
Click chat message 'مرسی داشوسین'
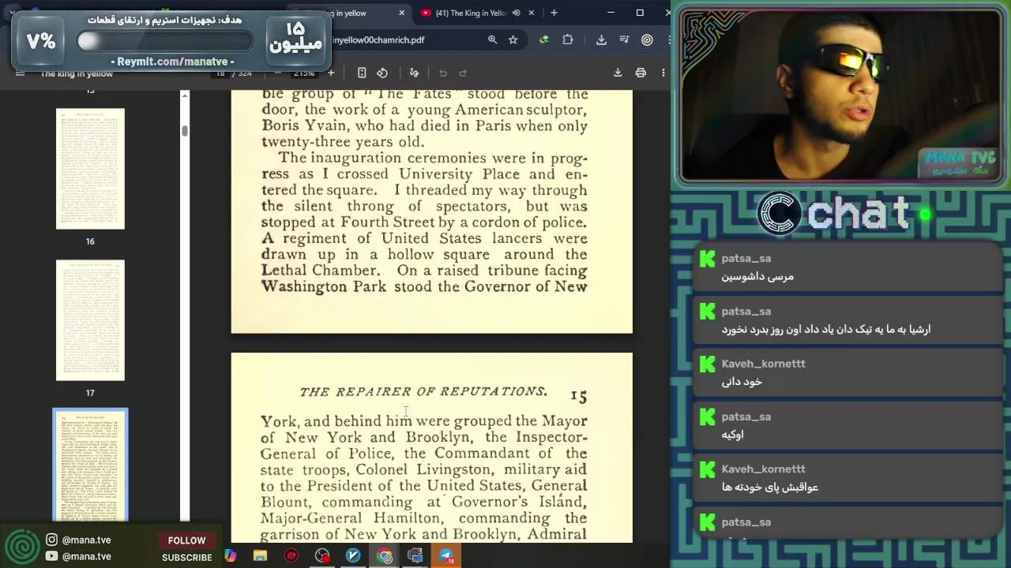[757, 276]
